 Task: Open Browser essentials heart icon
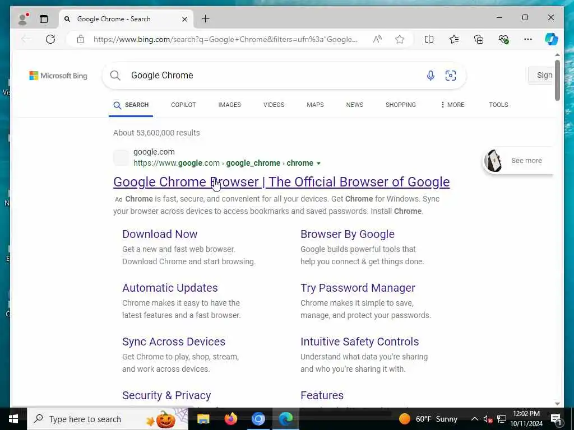click(504, 39)
